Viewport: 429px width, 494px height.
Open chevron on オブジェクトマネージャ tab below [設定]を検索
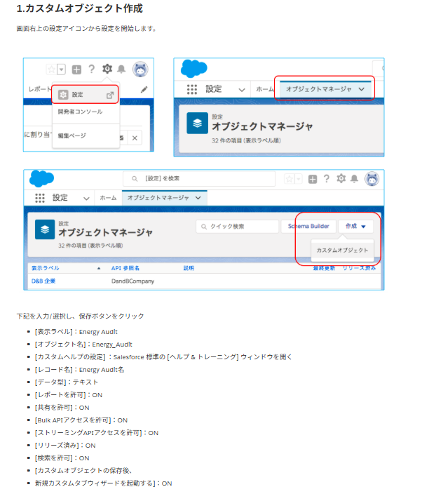(x=198, y=198)
